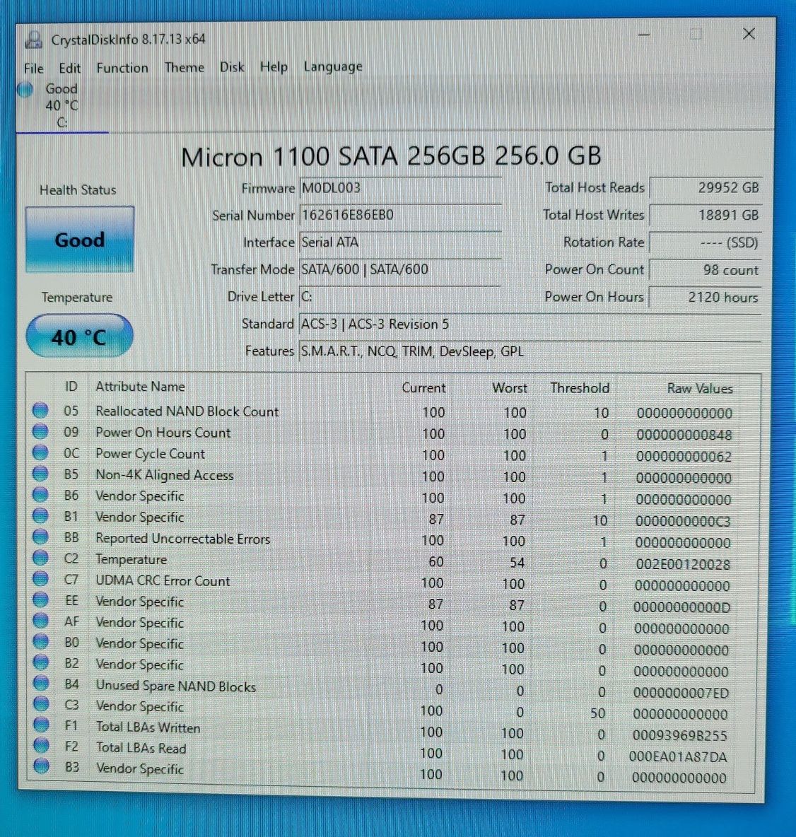
Task: Click the Power On Count value 98 count
Action: (x=706, y=270)
